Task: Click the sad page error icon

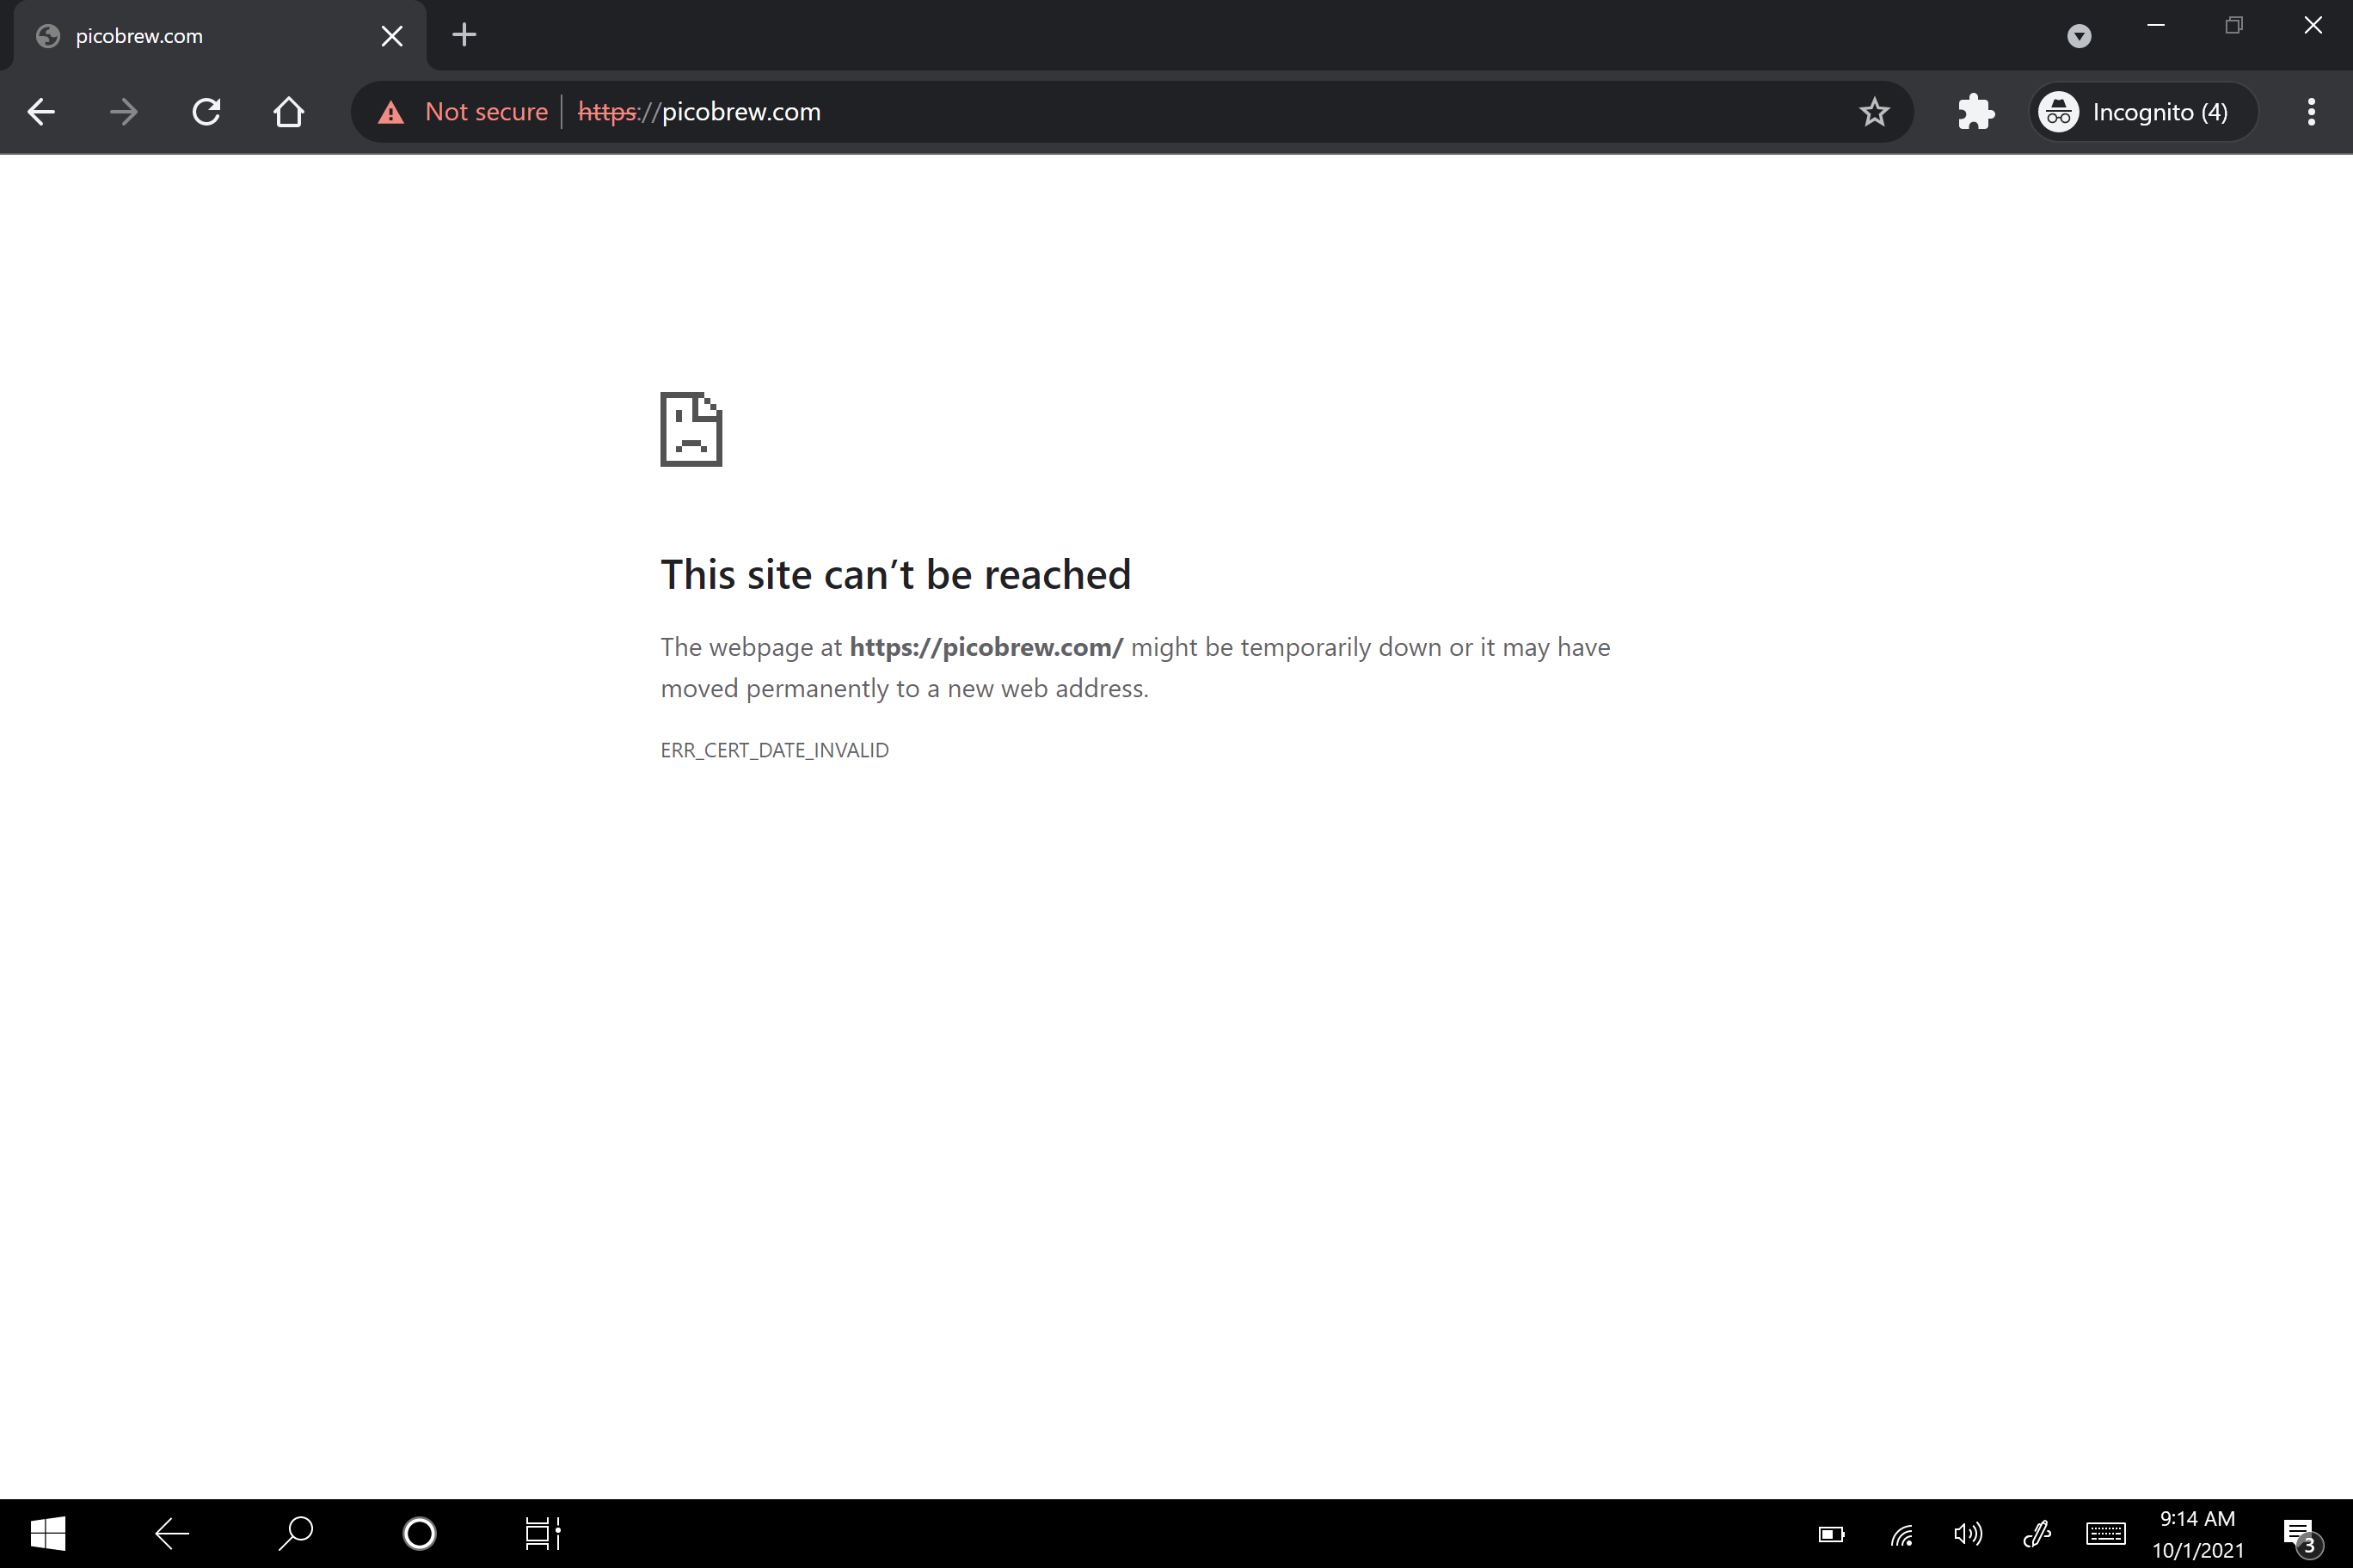Action: pyautogui.click(x=691, y=429)
